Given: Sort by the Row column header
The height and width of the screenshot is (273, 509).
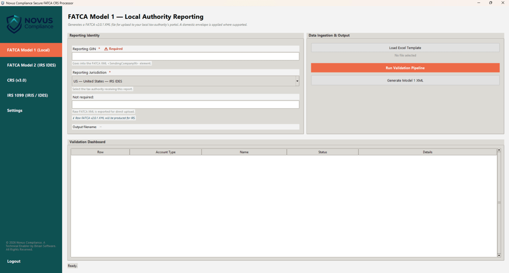Looking at the screenshot, I should coord(100,152).
